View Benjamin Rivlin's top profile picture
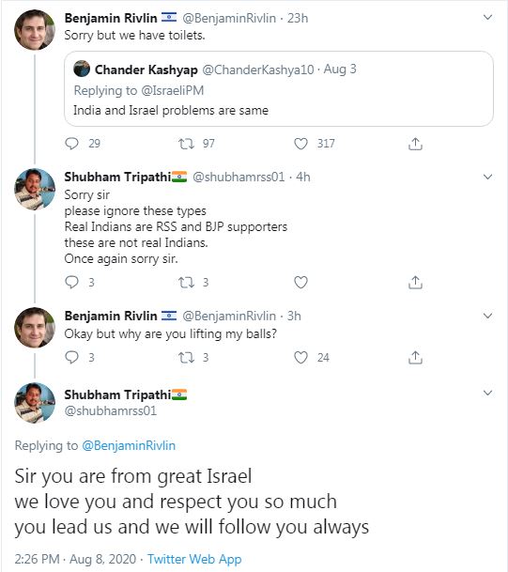Screen dimensions: 508x572 (x=35, y=29)
